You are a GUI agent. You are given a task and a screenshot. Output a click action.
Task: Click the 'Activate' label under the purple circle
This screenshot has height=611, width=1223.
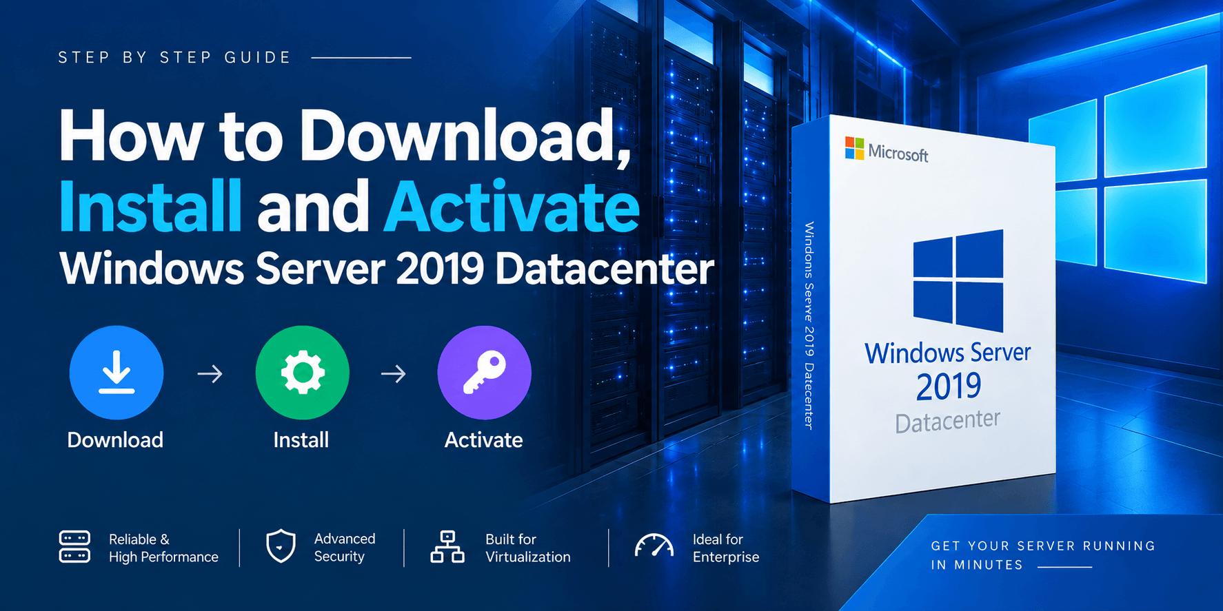tap(483, 440)
